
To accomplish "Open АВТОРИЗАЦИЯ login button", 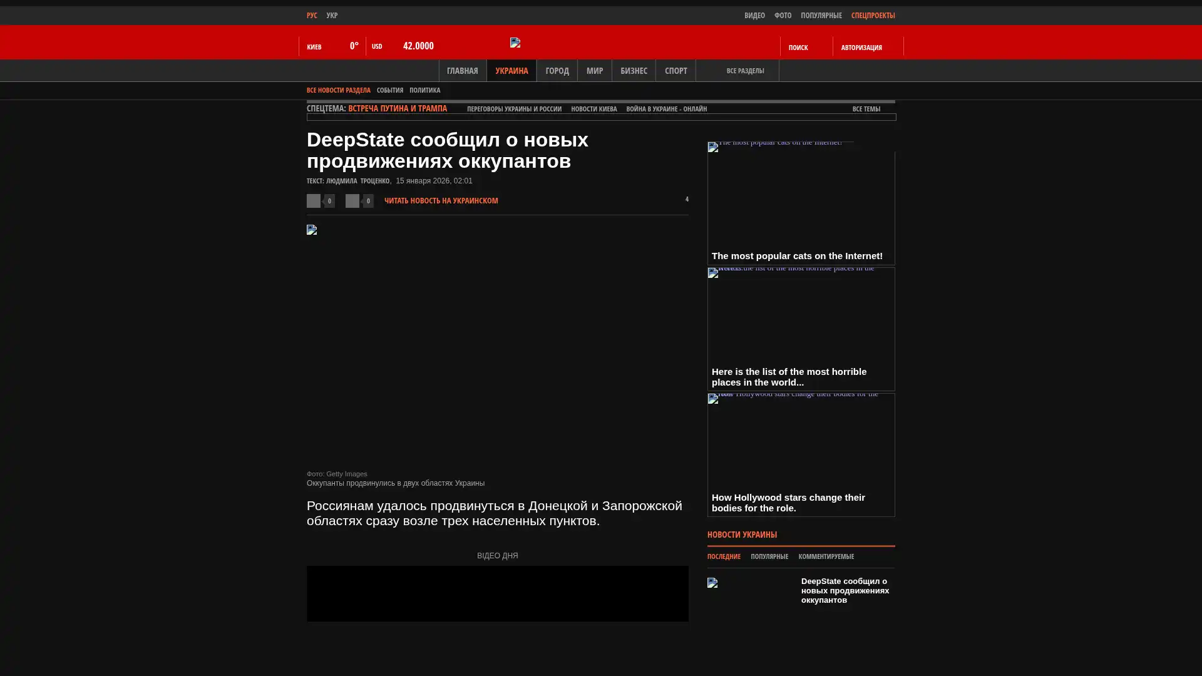I will tap(861, 48).
